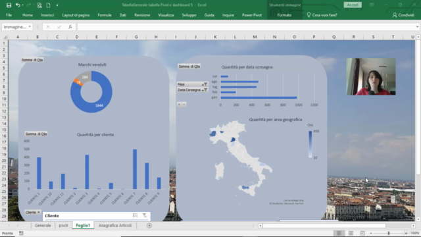Click the previous sheet navigation arrow
This screenshot has height=237, width=421.
click(9, 226)
